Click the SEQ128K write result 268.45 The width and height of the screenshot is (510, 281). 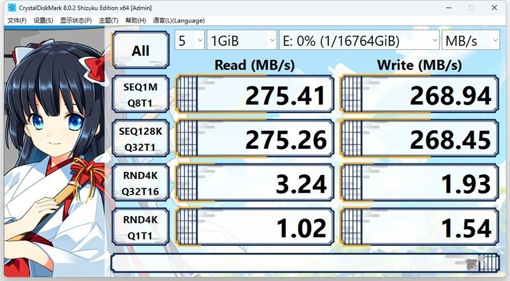pos(419,139)
